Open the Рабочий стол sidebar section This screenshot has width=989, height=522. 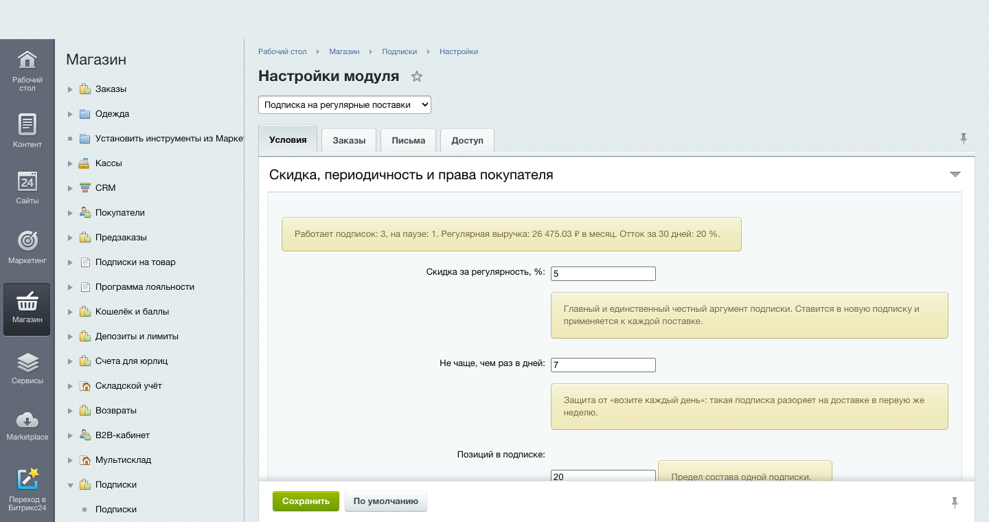pyautogui.click(x=27, y=71)
